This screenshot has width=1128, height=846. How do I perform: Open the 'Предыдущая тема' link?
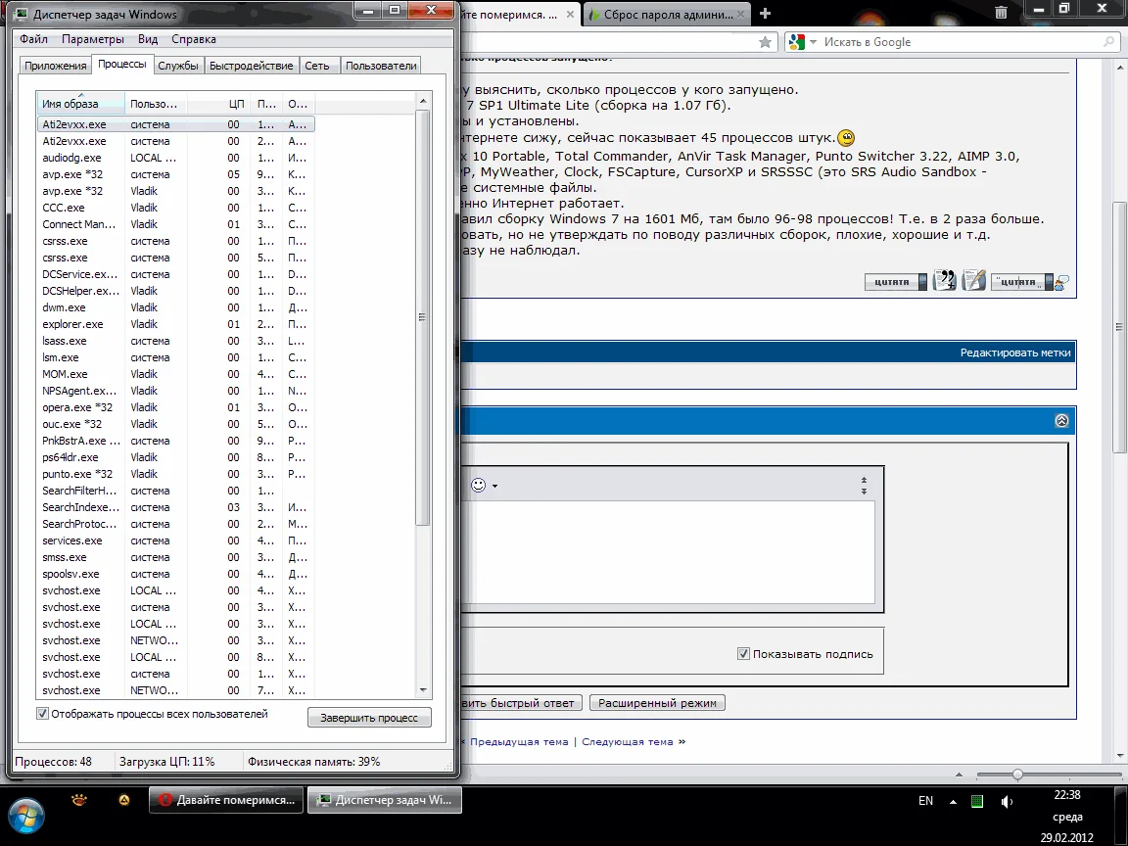click(519, 741)
